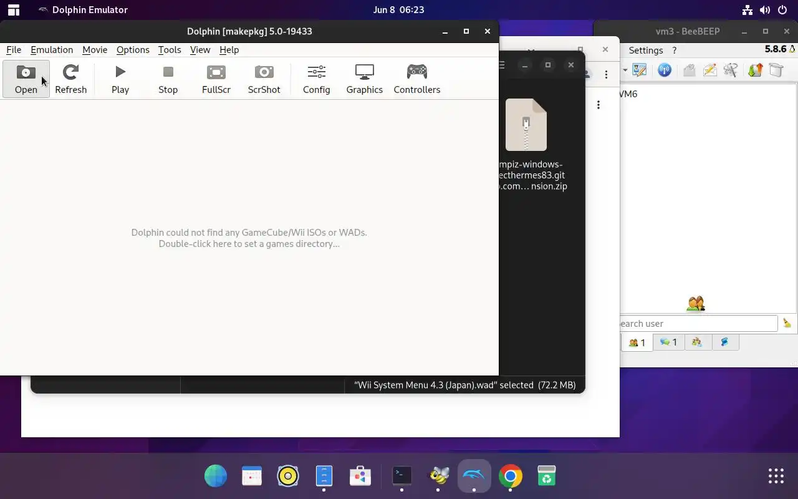
Task: Click the BeeBEEP bee icon in dock
Action: tap(438, 476)
